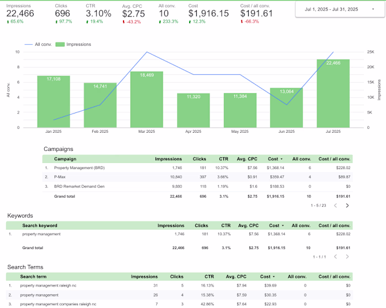This screenshot has width=386, height=308.
Task: Click the Impressions green legend swatch
Action: 60,44
